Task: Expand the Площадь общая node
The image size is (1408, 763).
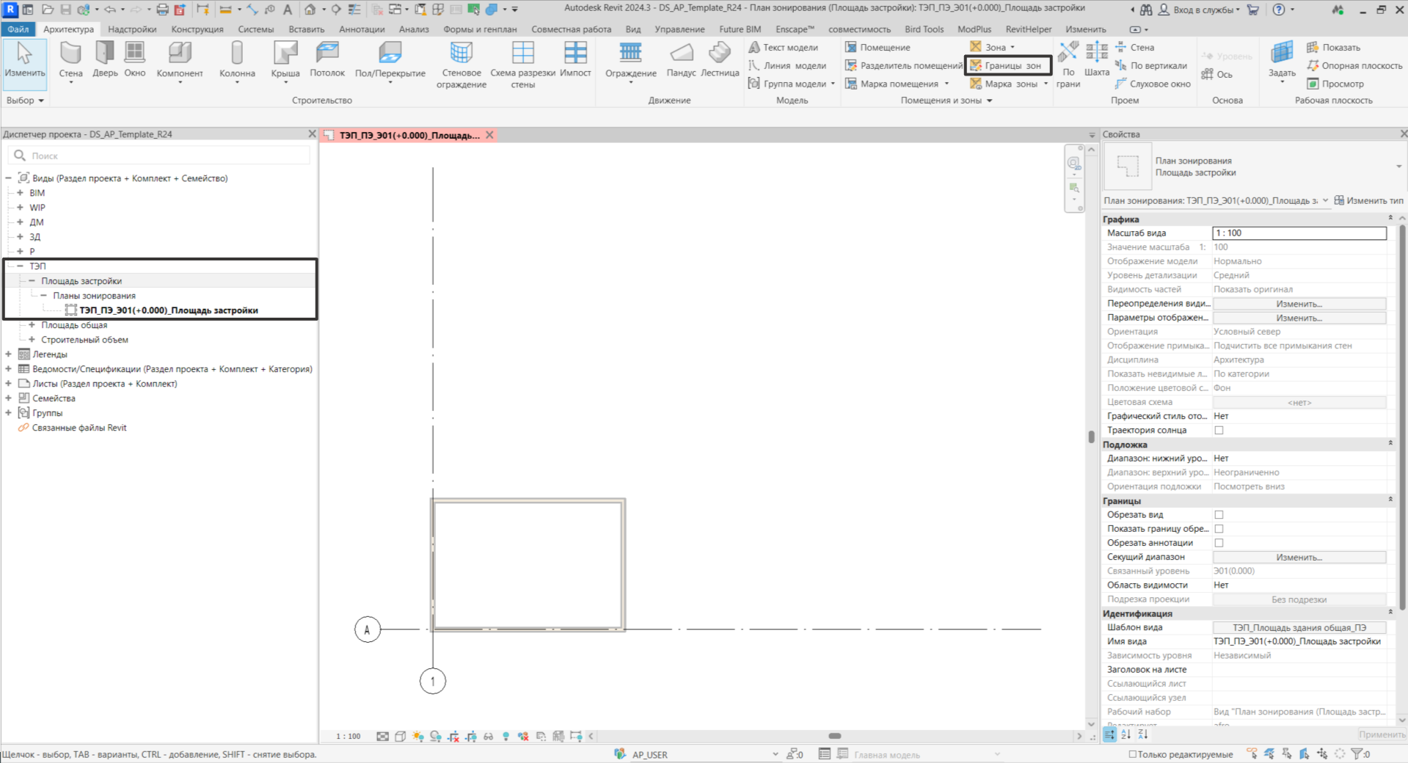Action: click(x=32, y=325)
